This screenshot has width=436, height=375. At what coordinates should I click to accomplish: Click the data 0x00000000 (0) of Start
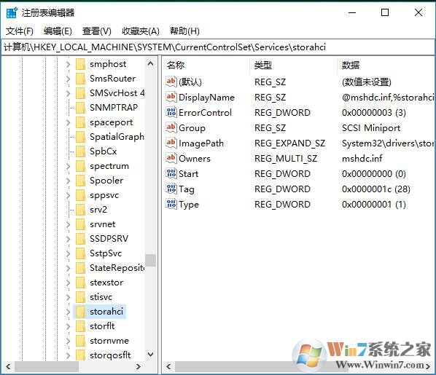point(374,174)
